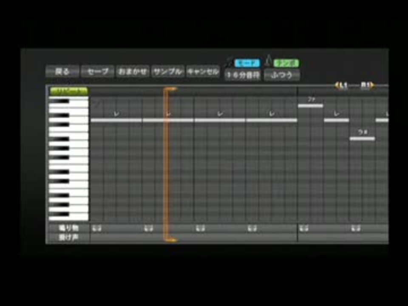Click the セーブ save button
This screenshot has height=306, width=408.
click(x=98, y=71)
